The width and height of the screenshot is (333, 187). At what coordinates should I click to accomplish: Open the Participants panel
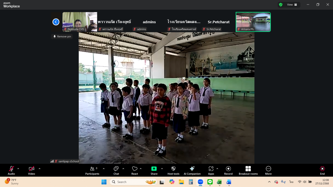point(92,170)
